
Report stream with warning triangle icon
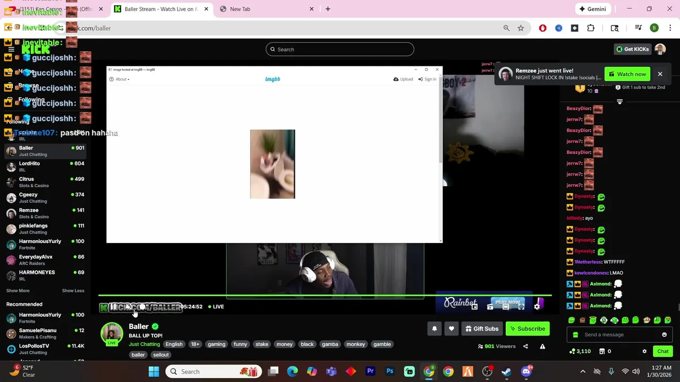pos(542,346)
